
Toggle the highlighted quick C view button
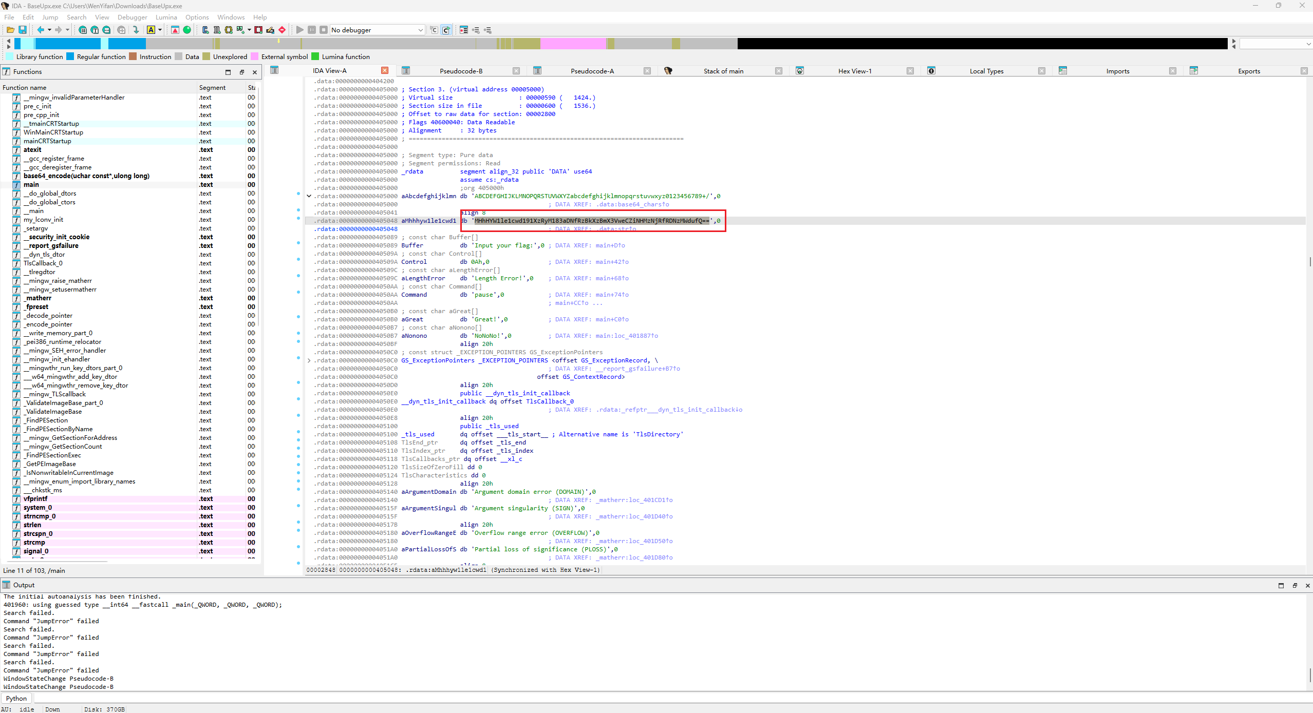click(x=446, y=30)
